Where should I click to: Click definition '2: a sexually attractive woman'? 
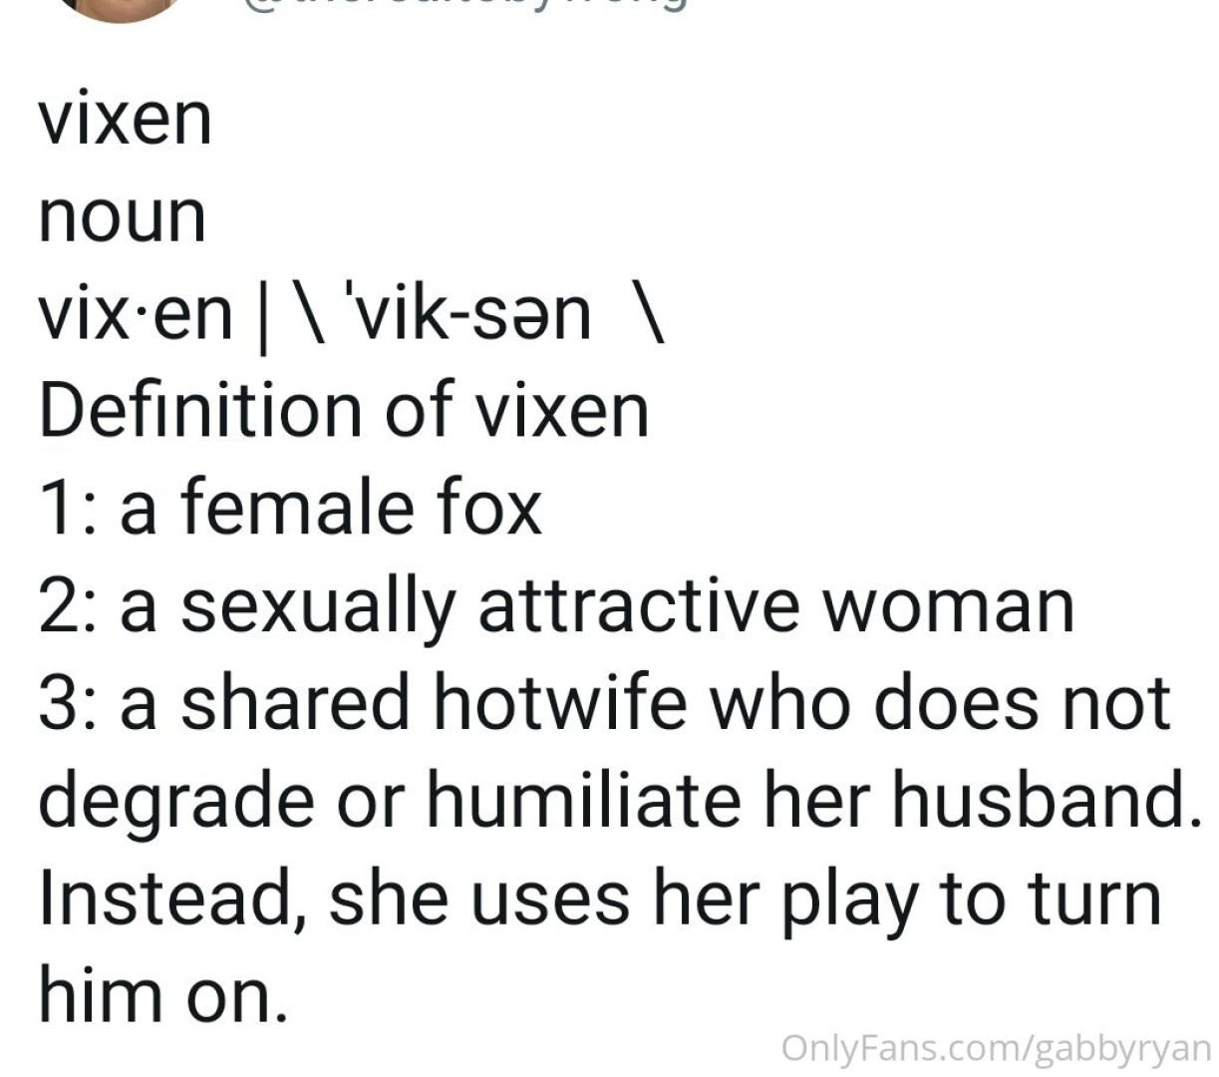[x=556, y=606]
